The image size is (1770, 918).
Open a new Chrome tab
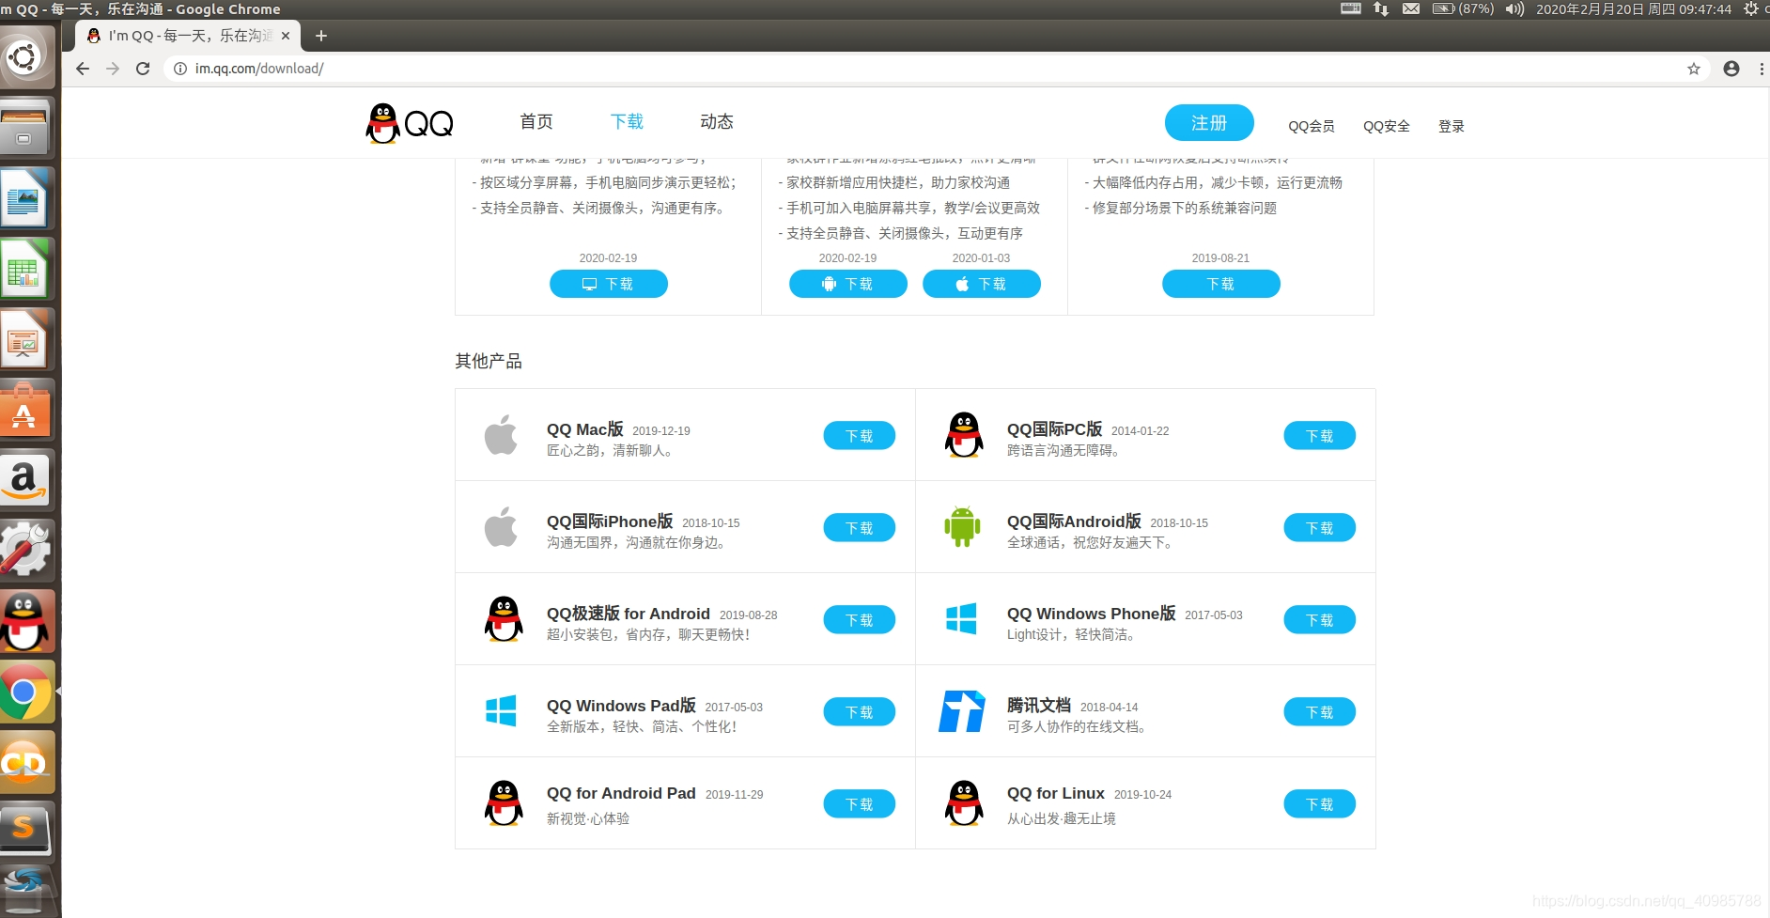(x=321, y=36)
